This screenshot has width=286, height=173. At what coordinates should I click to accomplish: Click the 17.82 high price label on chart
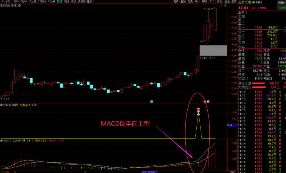click(x=207, y=9)
